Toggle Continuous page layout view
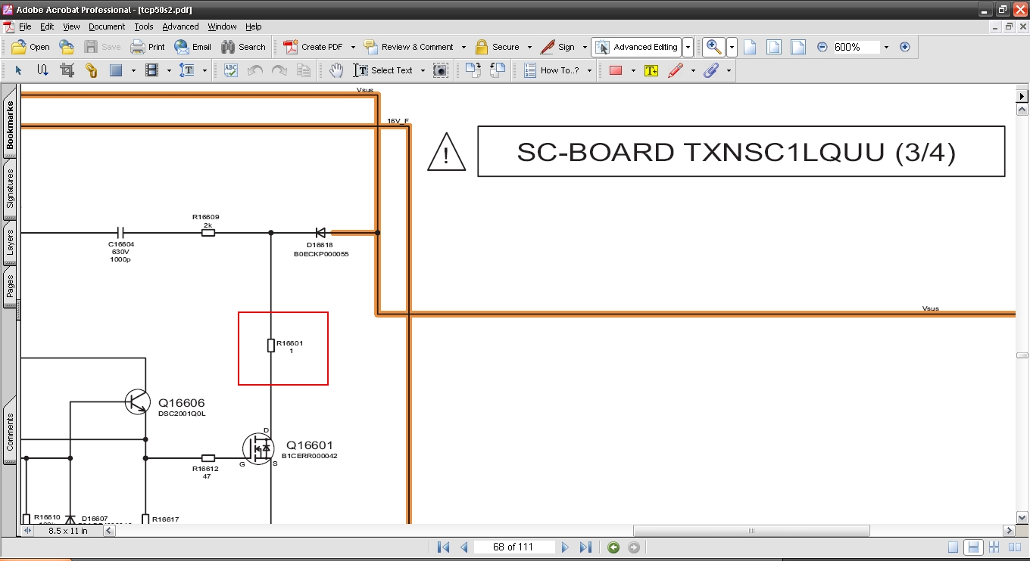Screen dimensions: 1030x561 tap(974, 547)
